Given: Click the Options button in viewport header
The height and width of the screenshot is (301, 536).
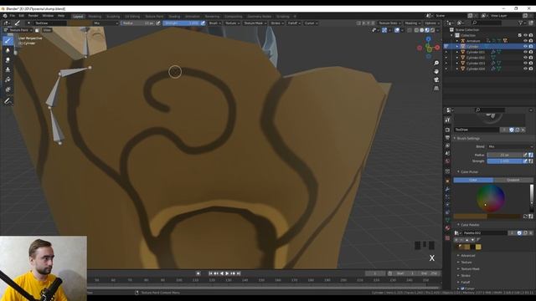Looking at the screenshot, I should click(431, 23).
